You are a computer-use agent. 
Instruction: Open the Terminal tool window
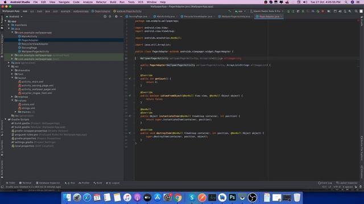click(x=25, y=183)
